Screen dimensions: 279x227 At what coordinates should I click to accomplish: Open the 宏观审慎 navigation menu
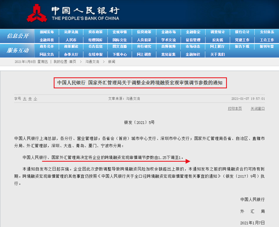pyautogui.click(x=120, y=31)
